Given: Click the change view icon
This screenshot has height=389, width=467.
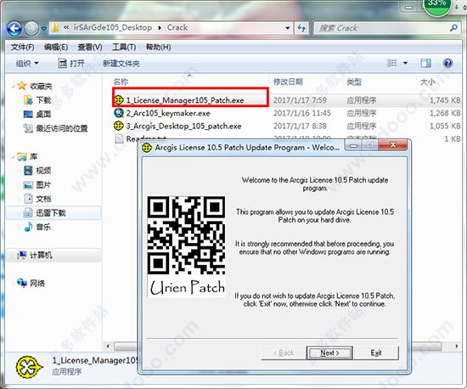Looking at the screenshot, I should tap(391, 63).
